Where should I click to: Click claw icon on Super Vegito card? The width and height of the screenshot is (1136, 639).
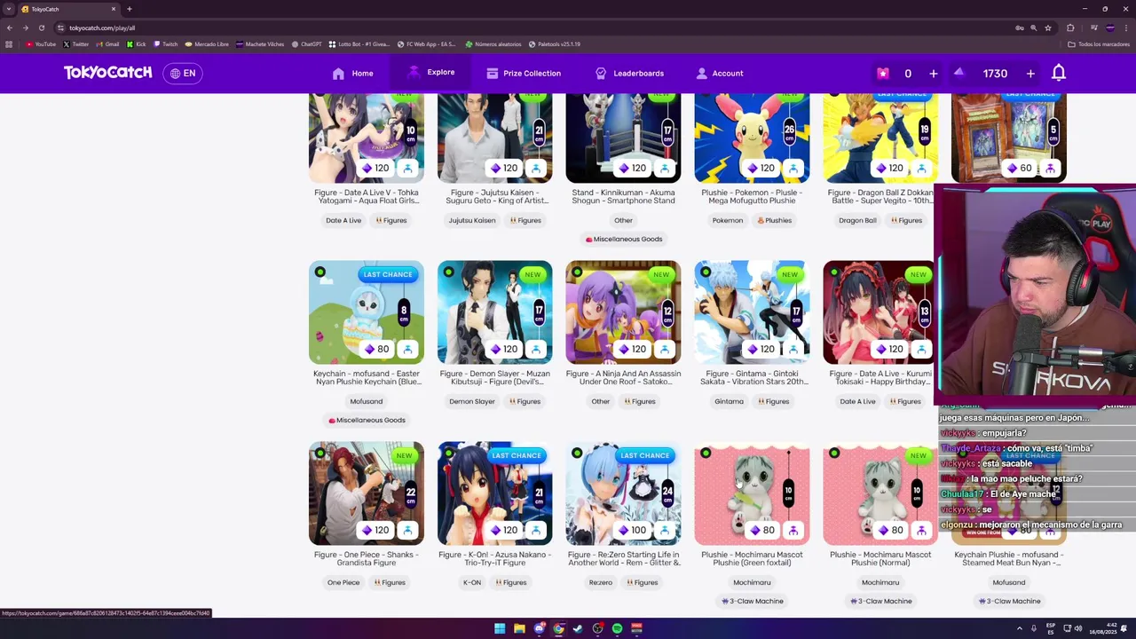pyautogui.click(x=922, y=168)
